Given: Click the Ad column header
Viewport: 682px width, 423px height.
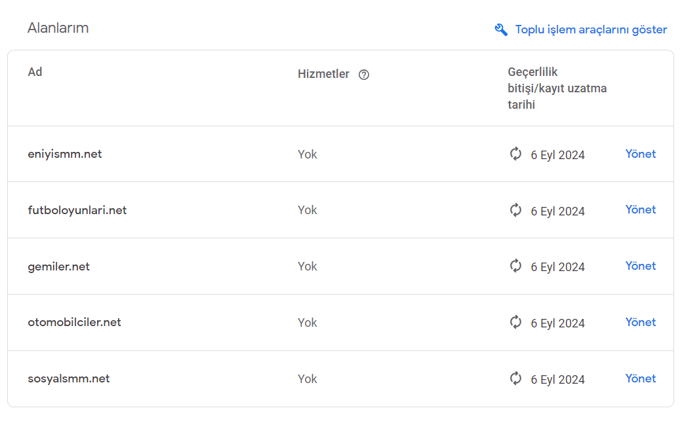Looking at the screenshot, I should (35, 71).
